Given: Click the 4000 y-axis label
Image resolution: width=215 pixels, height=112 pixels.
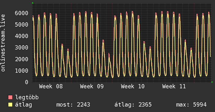Looking at the screenshot, I should click(22, 36).
